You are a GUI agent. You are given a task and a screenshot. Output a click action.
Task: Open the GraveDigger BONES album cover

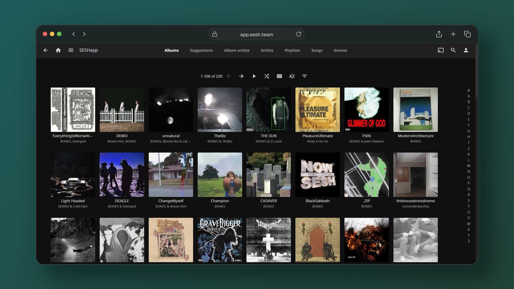pos(220,240)
